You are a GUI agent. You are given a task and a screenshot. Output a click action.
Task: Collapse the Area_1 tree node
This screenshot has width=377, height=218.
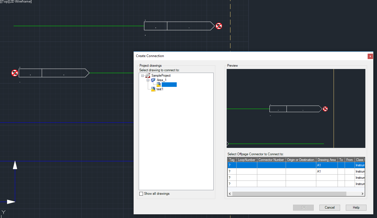click(x=148, y=80)
